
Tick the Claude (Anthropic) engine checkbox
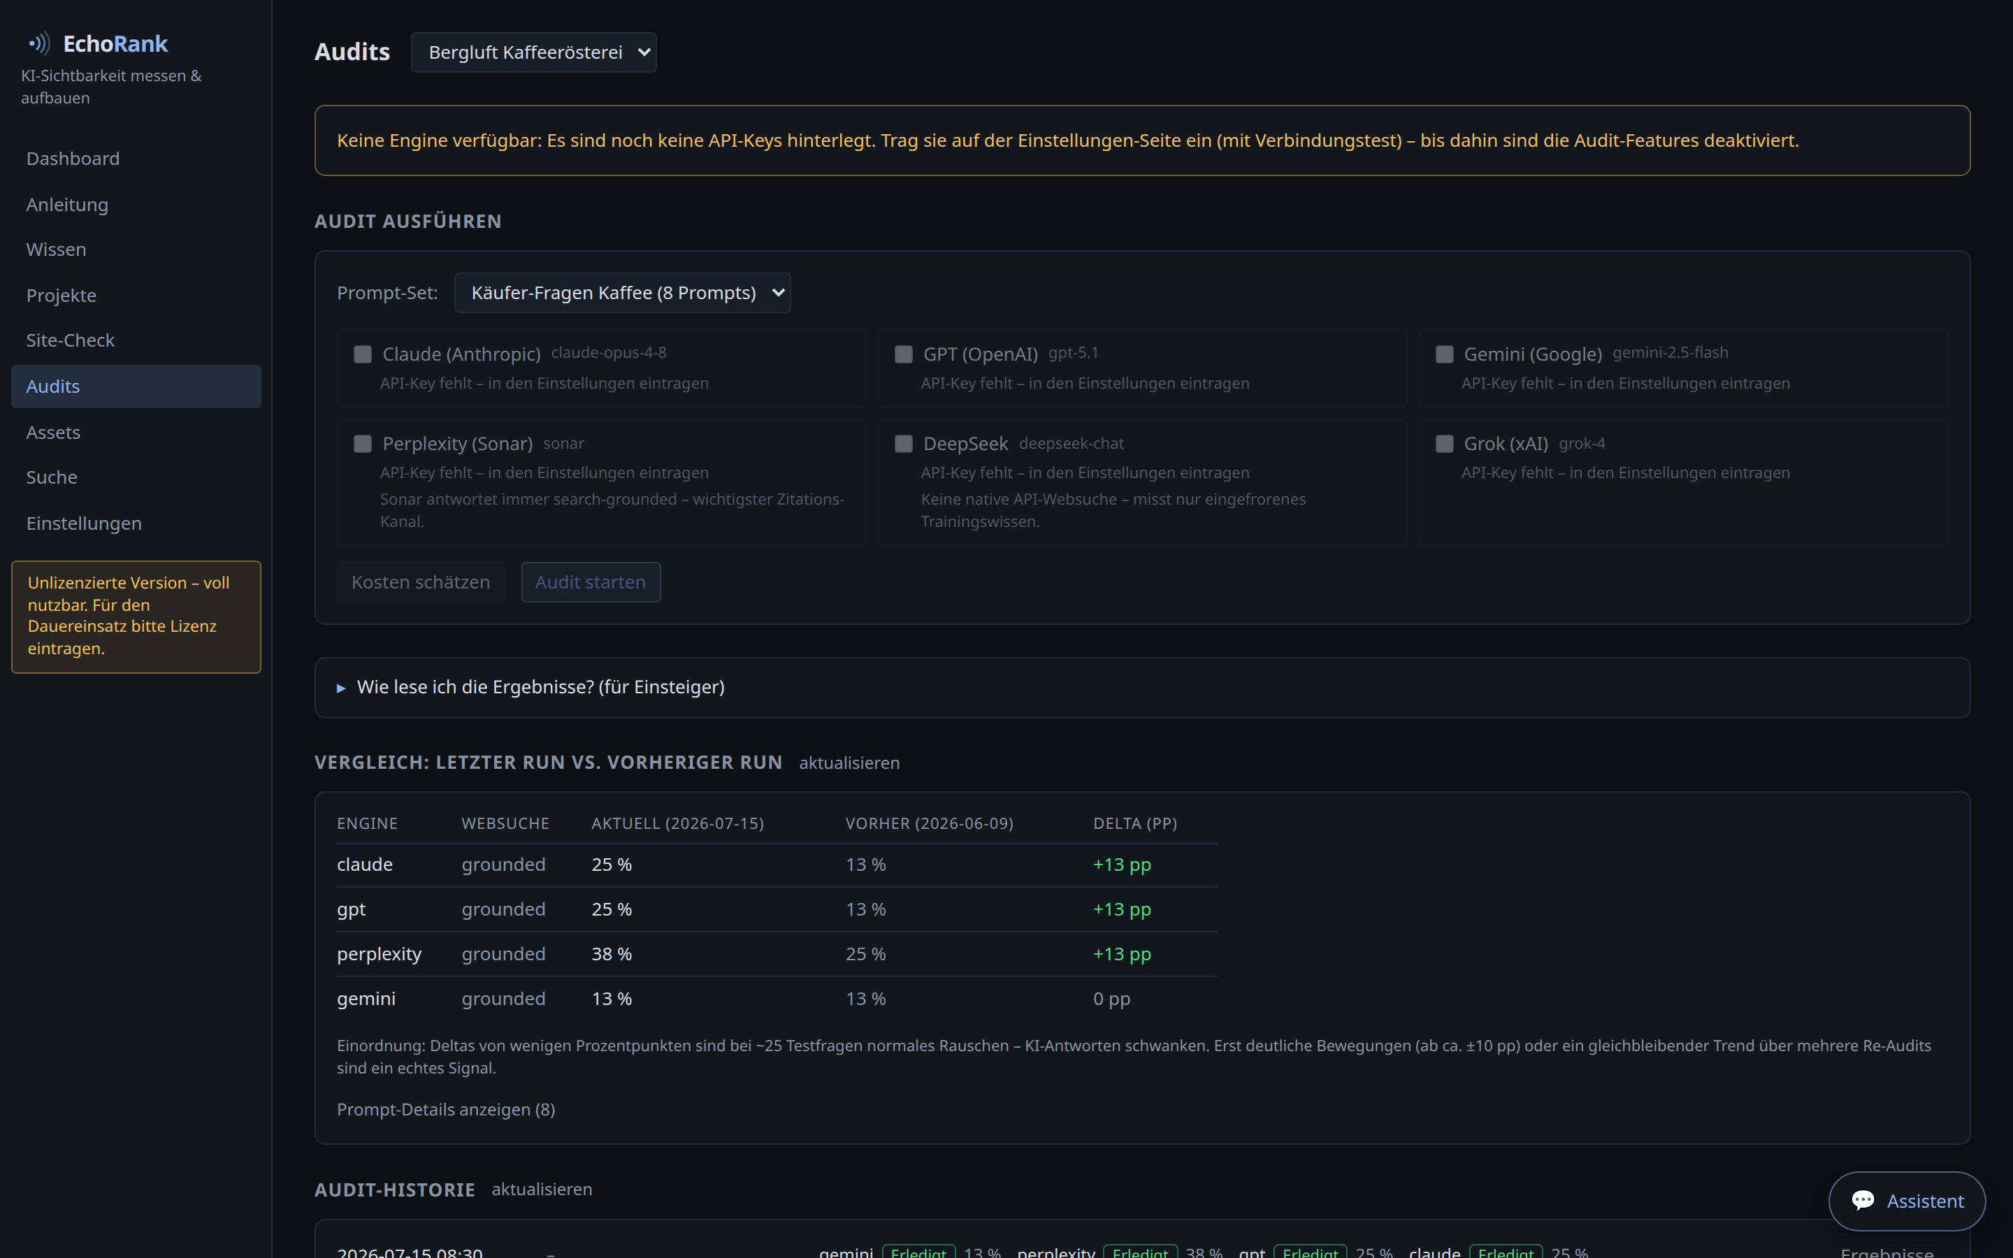(x=363, y=354)
